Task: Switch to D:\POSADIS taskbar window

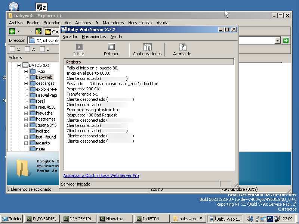Action: 42,219
